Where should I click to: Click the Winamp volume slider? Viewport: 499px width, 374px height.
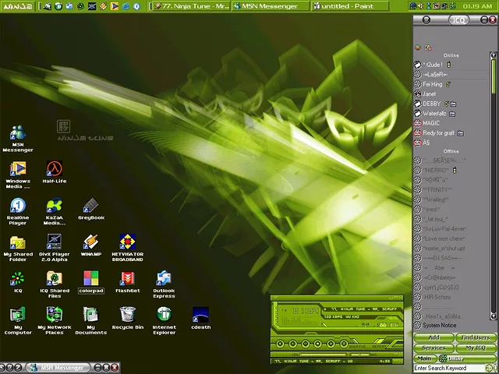(x=323, y=355)
